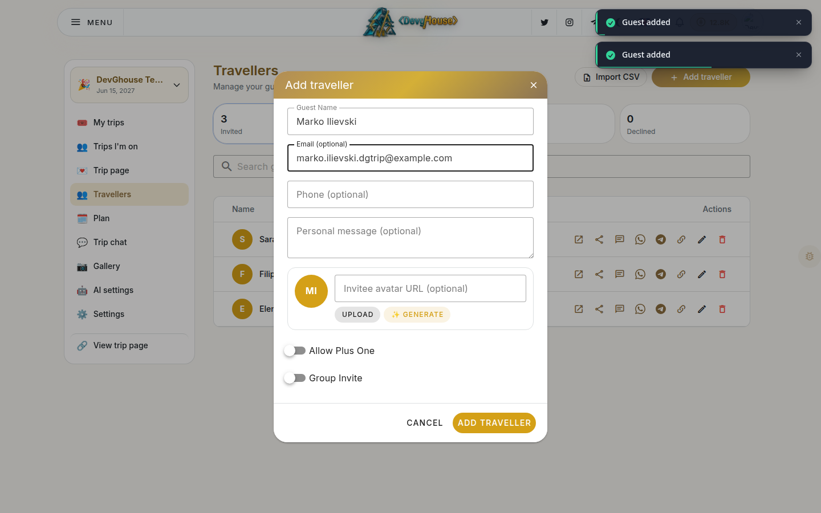Edit the traveller in the S row
The image size is (821, 513).
pyautogui.click(x=702, y=239)
